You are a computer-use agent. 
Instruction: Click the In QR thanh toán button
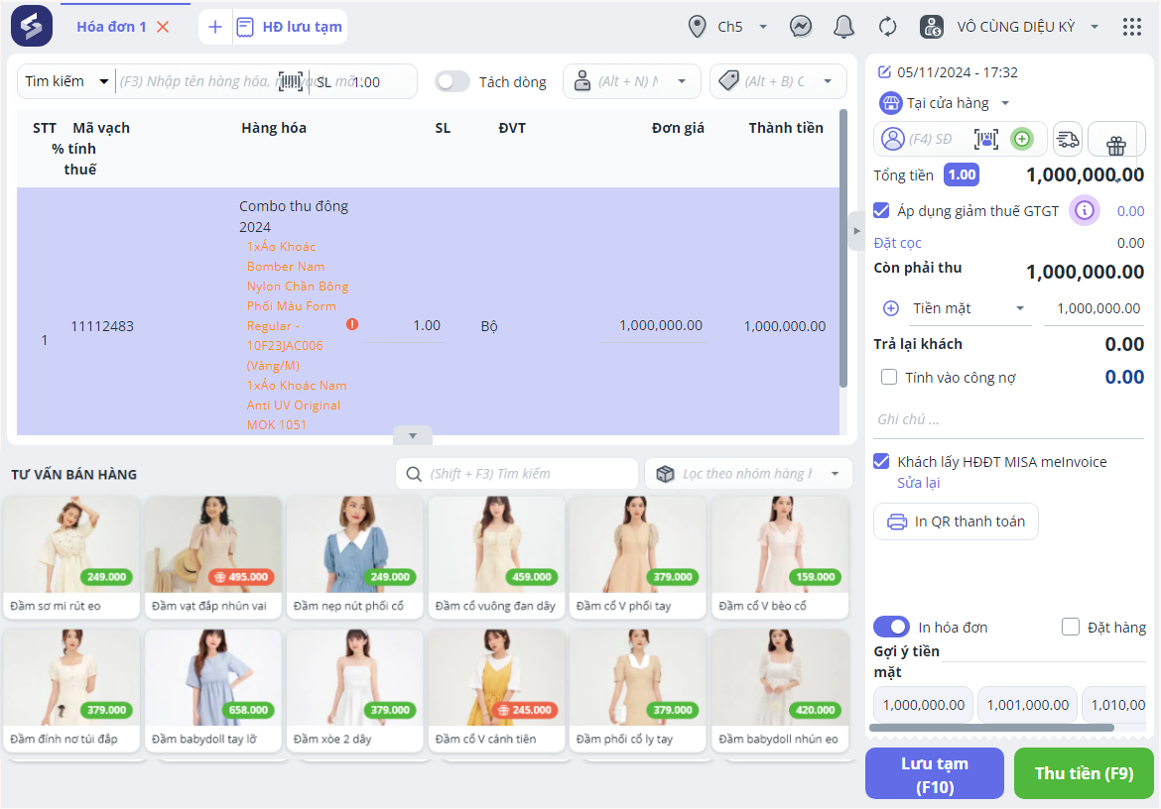pos(956,521)
